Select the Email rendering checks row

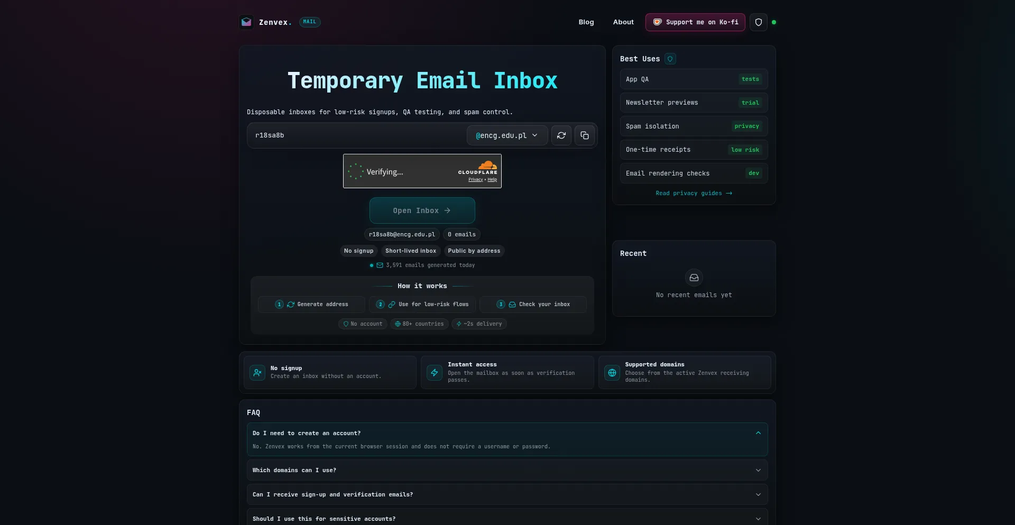point(694,173)
